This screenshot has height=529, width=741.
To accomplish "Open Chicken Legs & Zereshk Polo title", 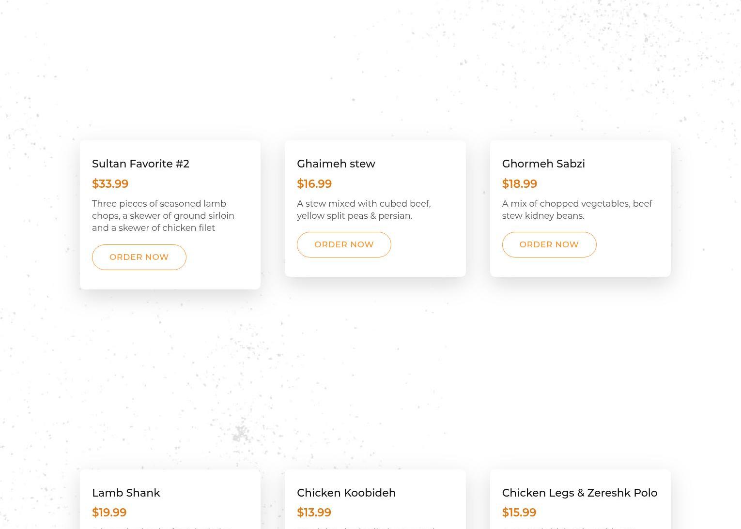I will coord(579,493).
